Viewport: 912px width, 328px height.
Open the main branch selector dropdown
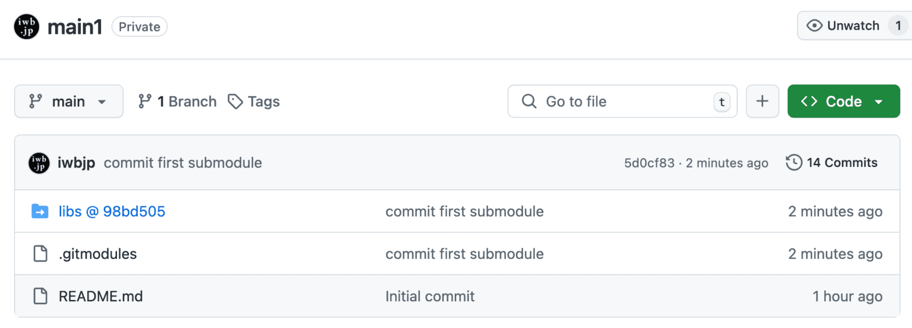click(x=69, y=102)
